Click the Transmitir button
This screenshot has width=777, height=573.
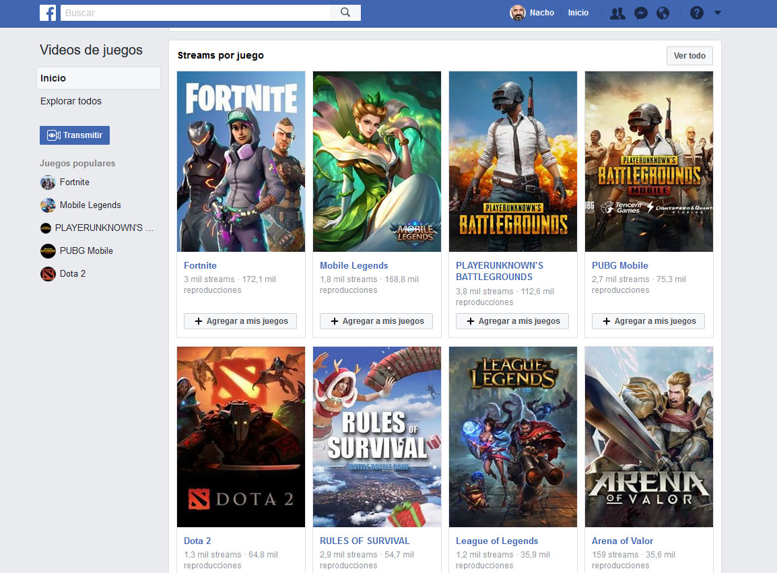tap(75, 135)
